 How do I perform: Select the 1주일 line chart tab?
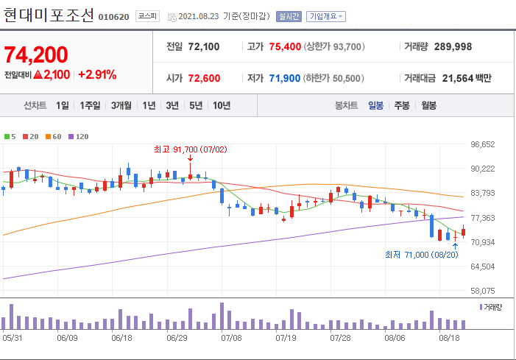point(90,105)
